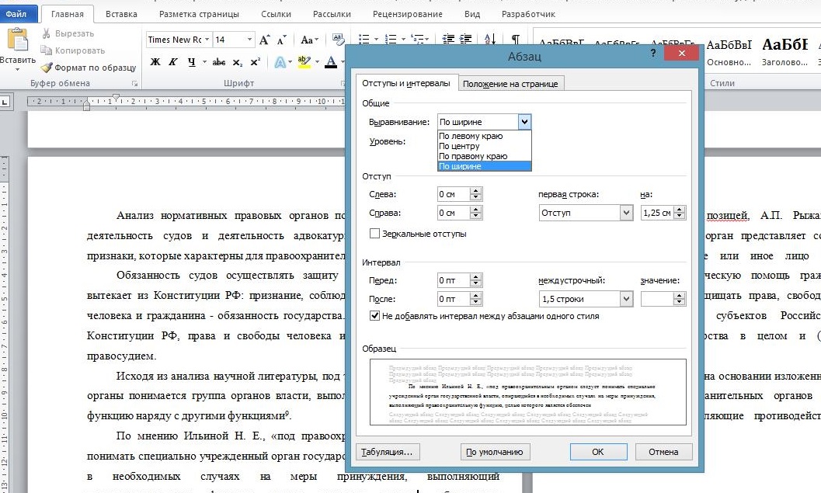Open the font size dropdown

[250, 40]
